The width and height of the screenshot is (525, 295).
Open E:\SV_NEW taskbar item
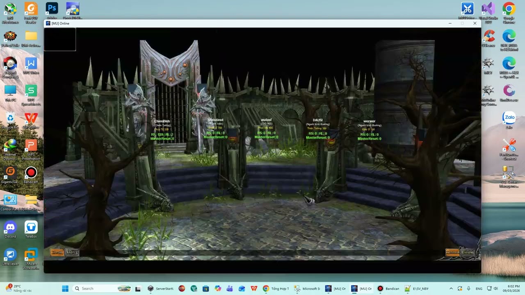[416, 288]
